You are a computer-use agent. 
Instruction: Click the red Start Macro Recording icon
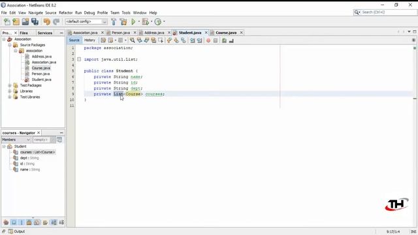click(x=208, y=40)
